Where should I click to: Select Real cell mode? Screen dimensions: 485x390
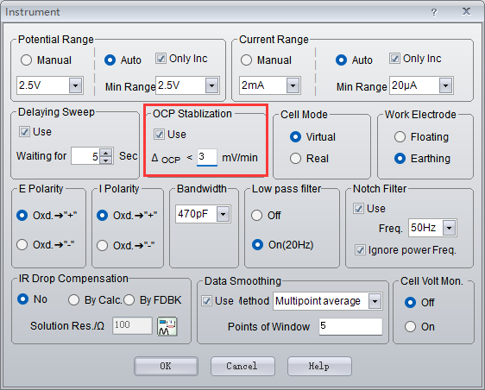point(295,159)
